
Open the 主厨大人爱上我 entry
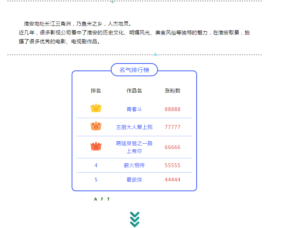(134, 127)
